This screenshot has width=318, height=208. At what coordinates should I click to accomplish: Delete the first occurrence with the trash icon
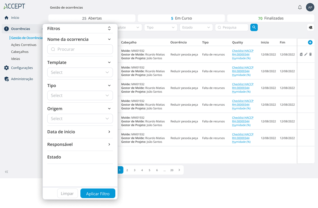tap(310, 54)
